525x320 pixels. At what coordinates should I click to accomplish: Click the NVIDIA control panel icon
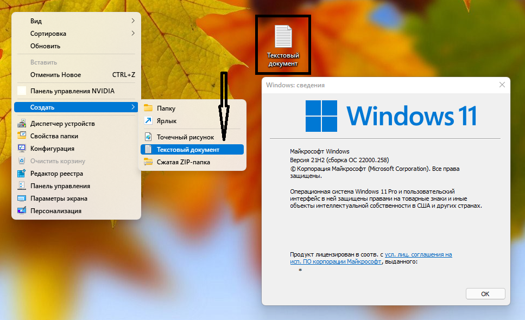tap(22, 91)
